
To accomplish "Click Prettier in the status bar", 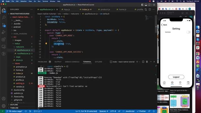I will [x=141, y=111].
